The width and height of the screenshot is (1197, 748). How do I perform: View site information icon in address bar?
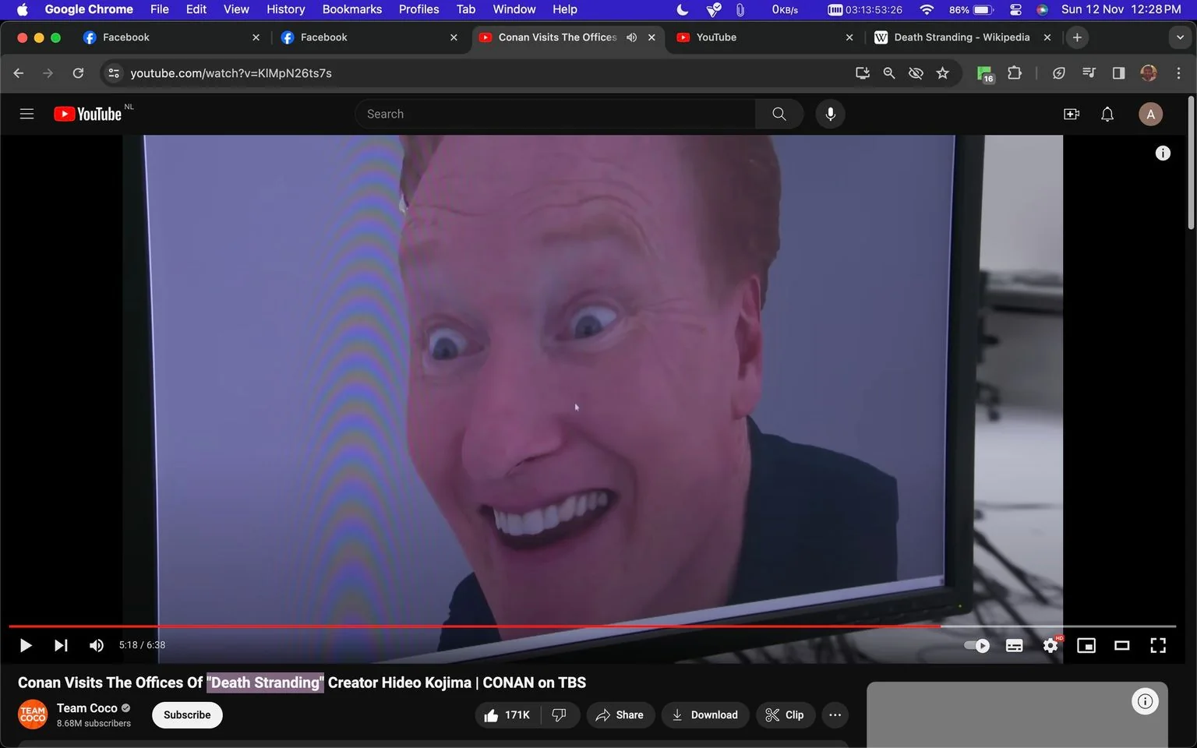coord(114,73)
